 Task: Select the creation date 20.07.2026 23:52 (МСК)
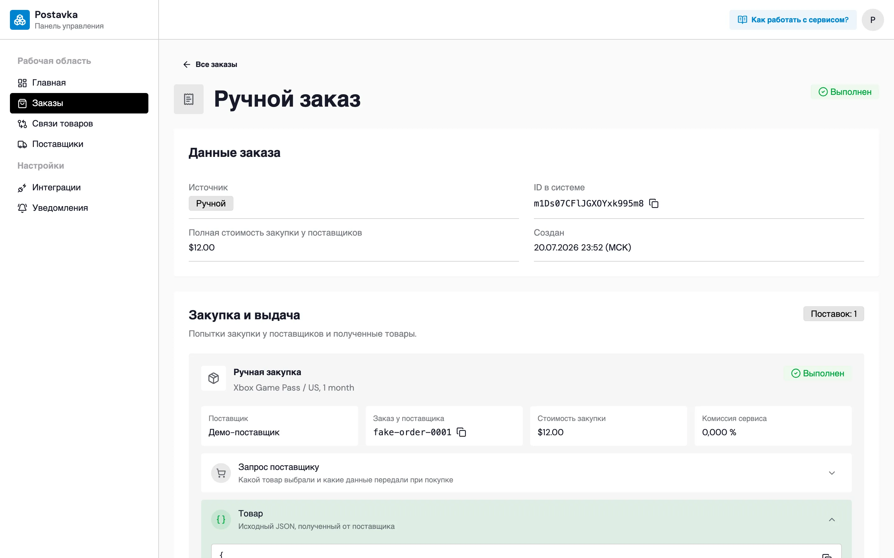[x=582, y=247]
